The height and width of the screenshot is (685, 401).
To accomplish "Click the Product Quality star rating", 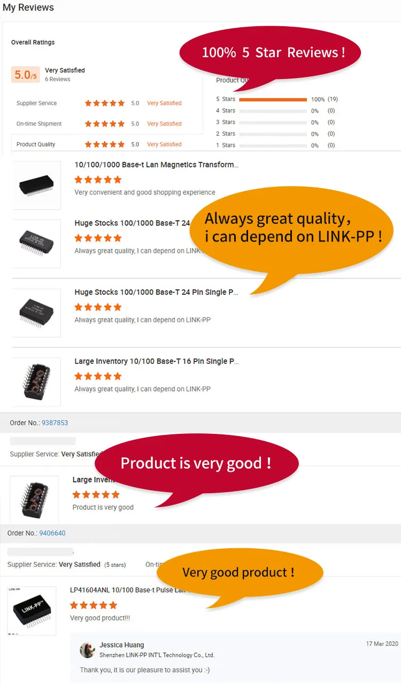I will click(x=105, y=144).
